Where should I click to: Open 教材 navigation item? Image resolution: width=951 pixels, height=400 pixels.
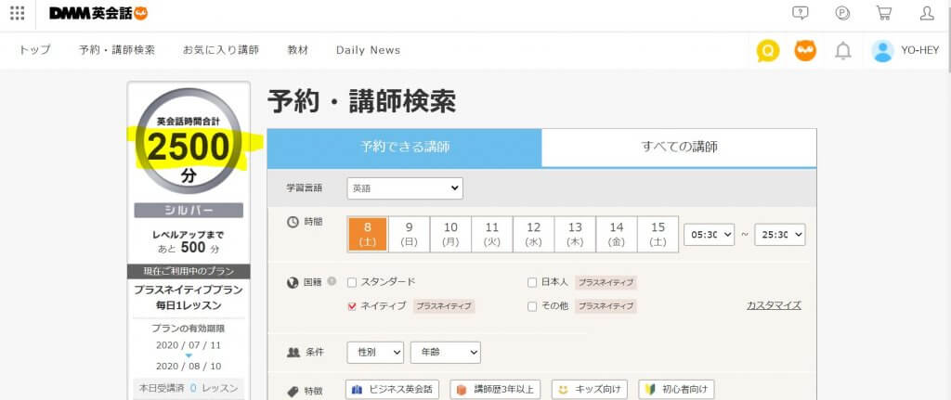(298, 50)
